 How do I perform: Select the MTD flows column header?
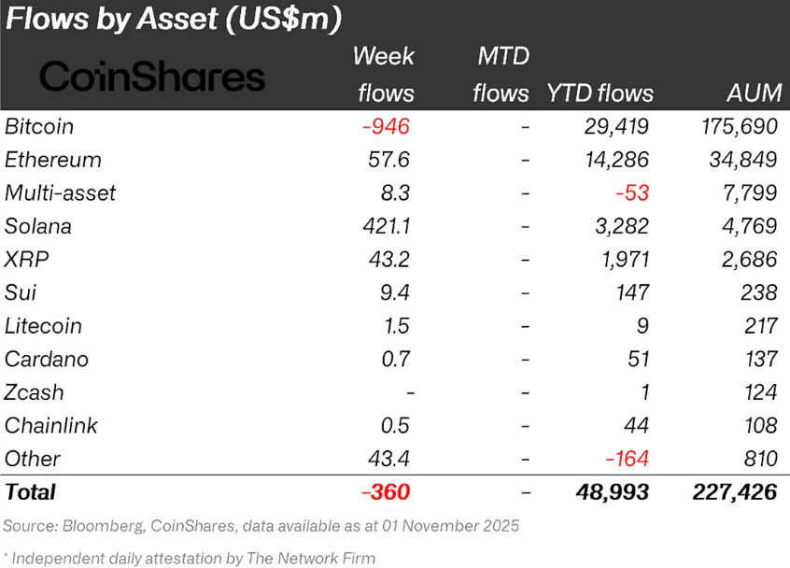[x=501, y=75]
